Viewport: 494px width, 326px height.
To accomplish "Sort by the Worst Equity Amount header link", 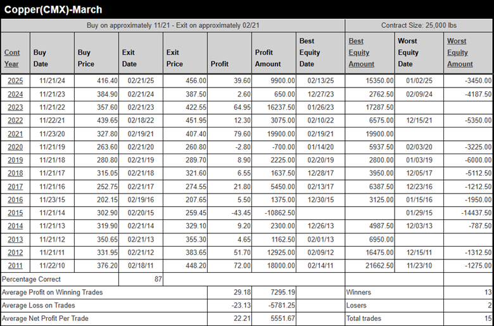I will tap(460, 53).
